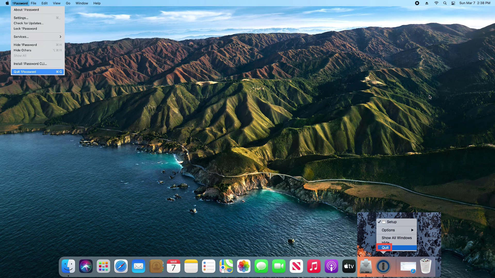Click Check for Updates…
Screen dimensions: 495x278
tap(29, 23)
